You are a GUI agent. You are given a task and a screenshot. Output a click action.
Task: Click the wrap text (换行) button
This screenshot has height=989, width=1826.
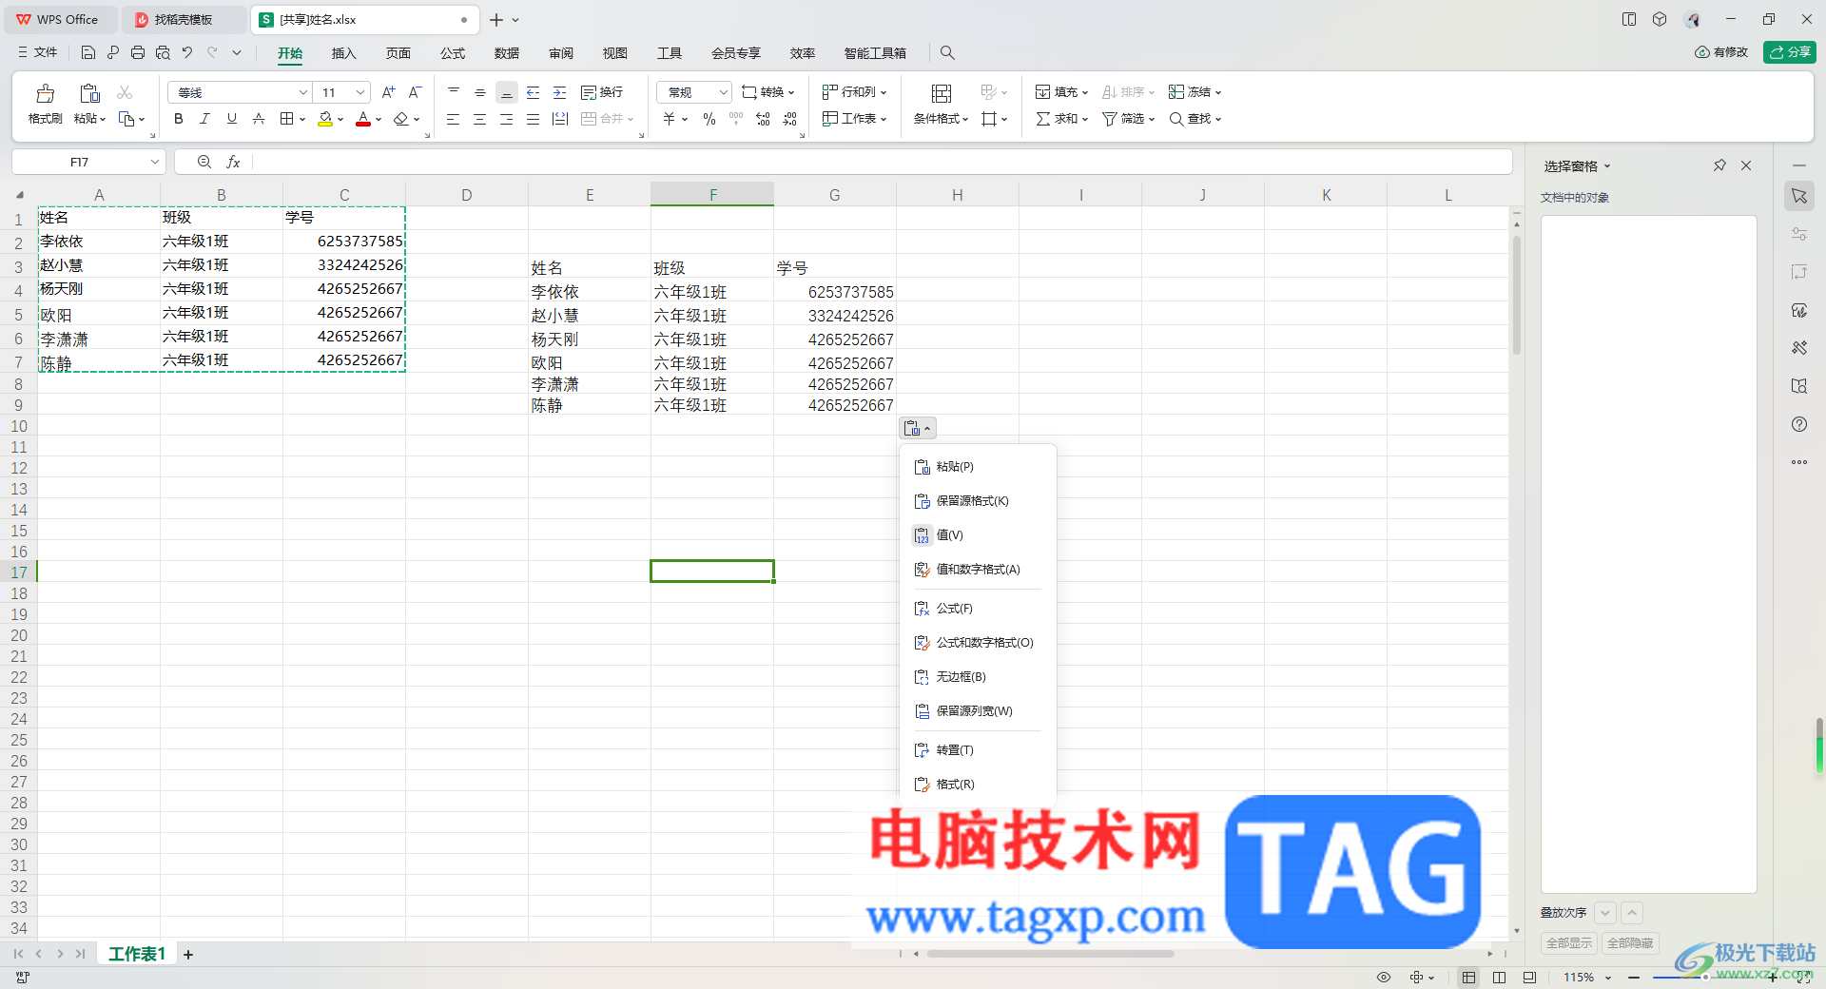pyautogui.click(x=602, y=92)
